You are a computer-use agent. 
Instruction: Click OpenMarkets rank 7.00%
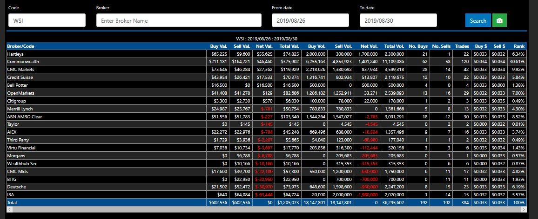[x=518, y=93]
